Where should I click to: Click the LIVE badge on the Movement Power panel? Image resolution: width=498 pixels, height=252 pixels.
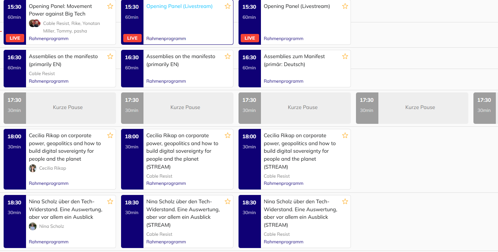point(15,38)
